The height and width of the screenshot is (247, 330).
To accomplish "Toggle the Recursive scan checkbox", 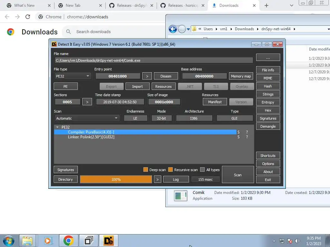I will click(x=170, y=170).
